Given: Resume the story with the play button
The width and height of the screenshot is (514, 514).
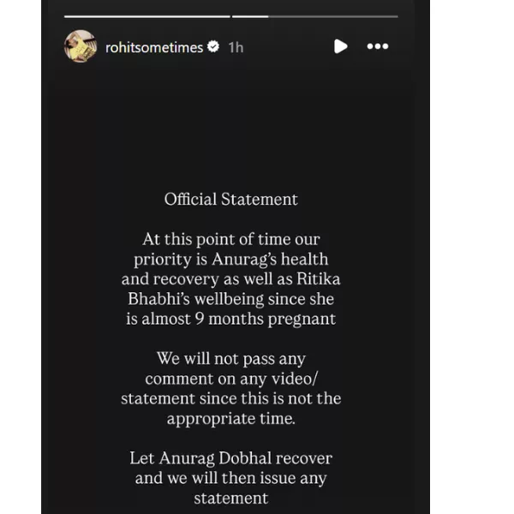Looking at the screenshot, I should tap(340, 46).
